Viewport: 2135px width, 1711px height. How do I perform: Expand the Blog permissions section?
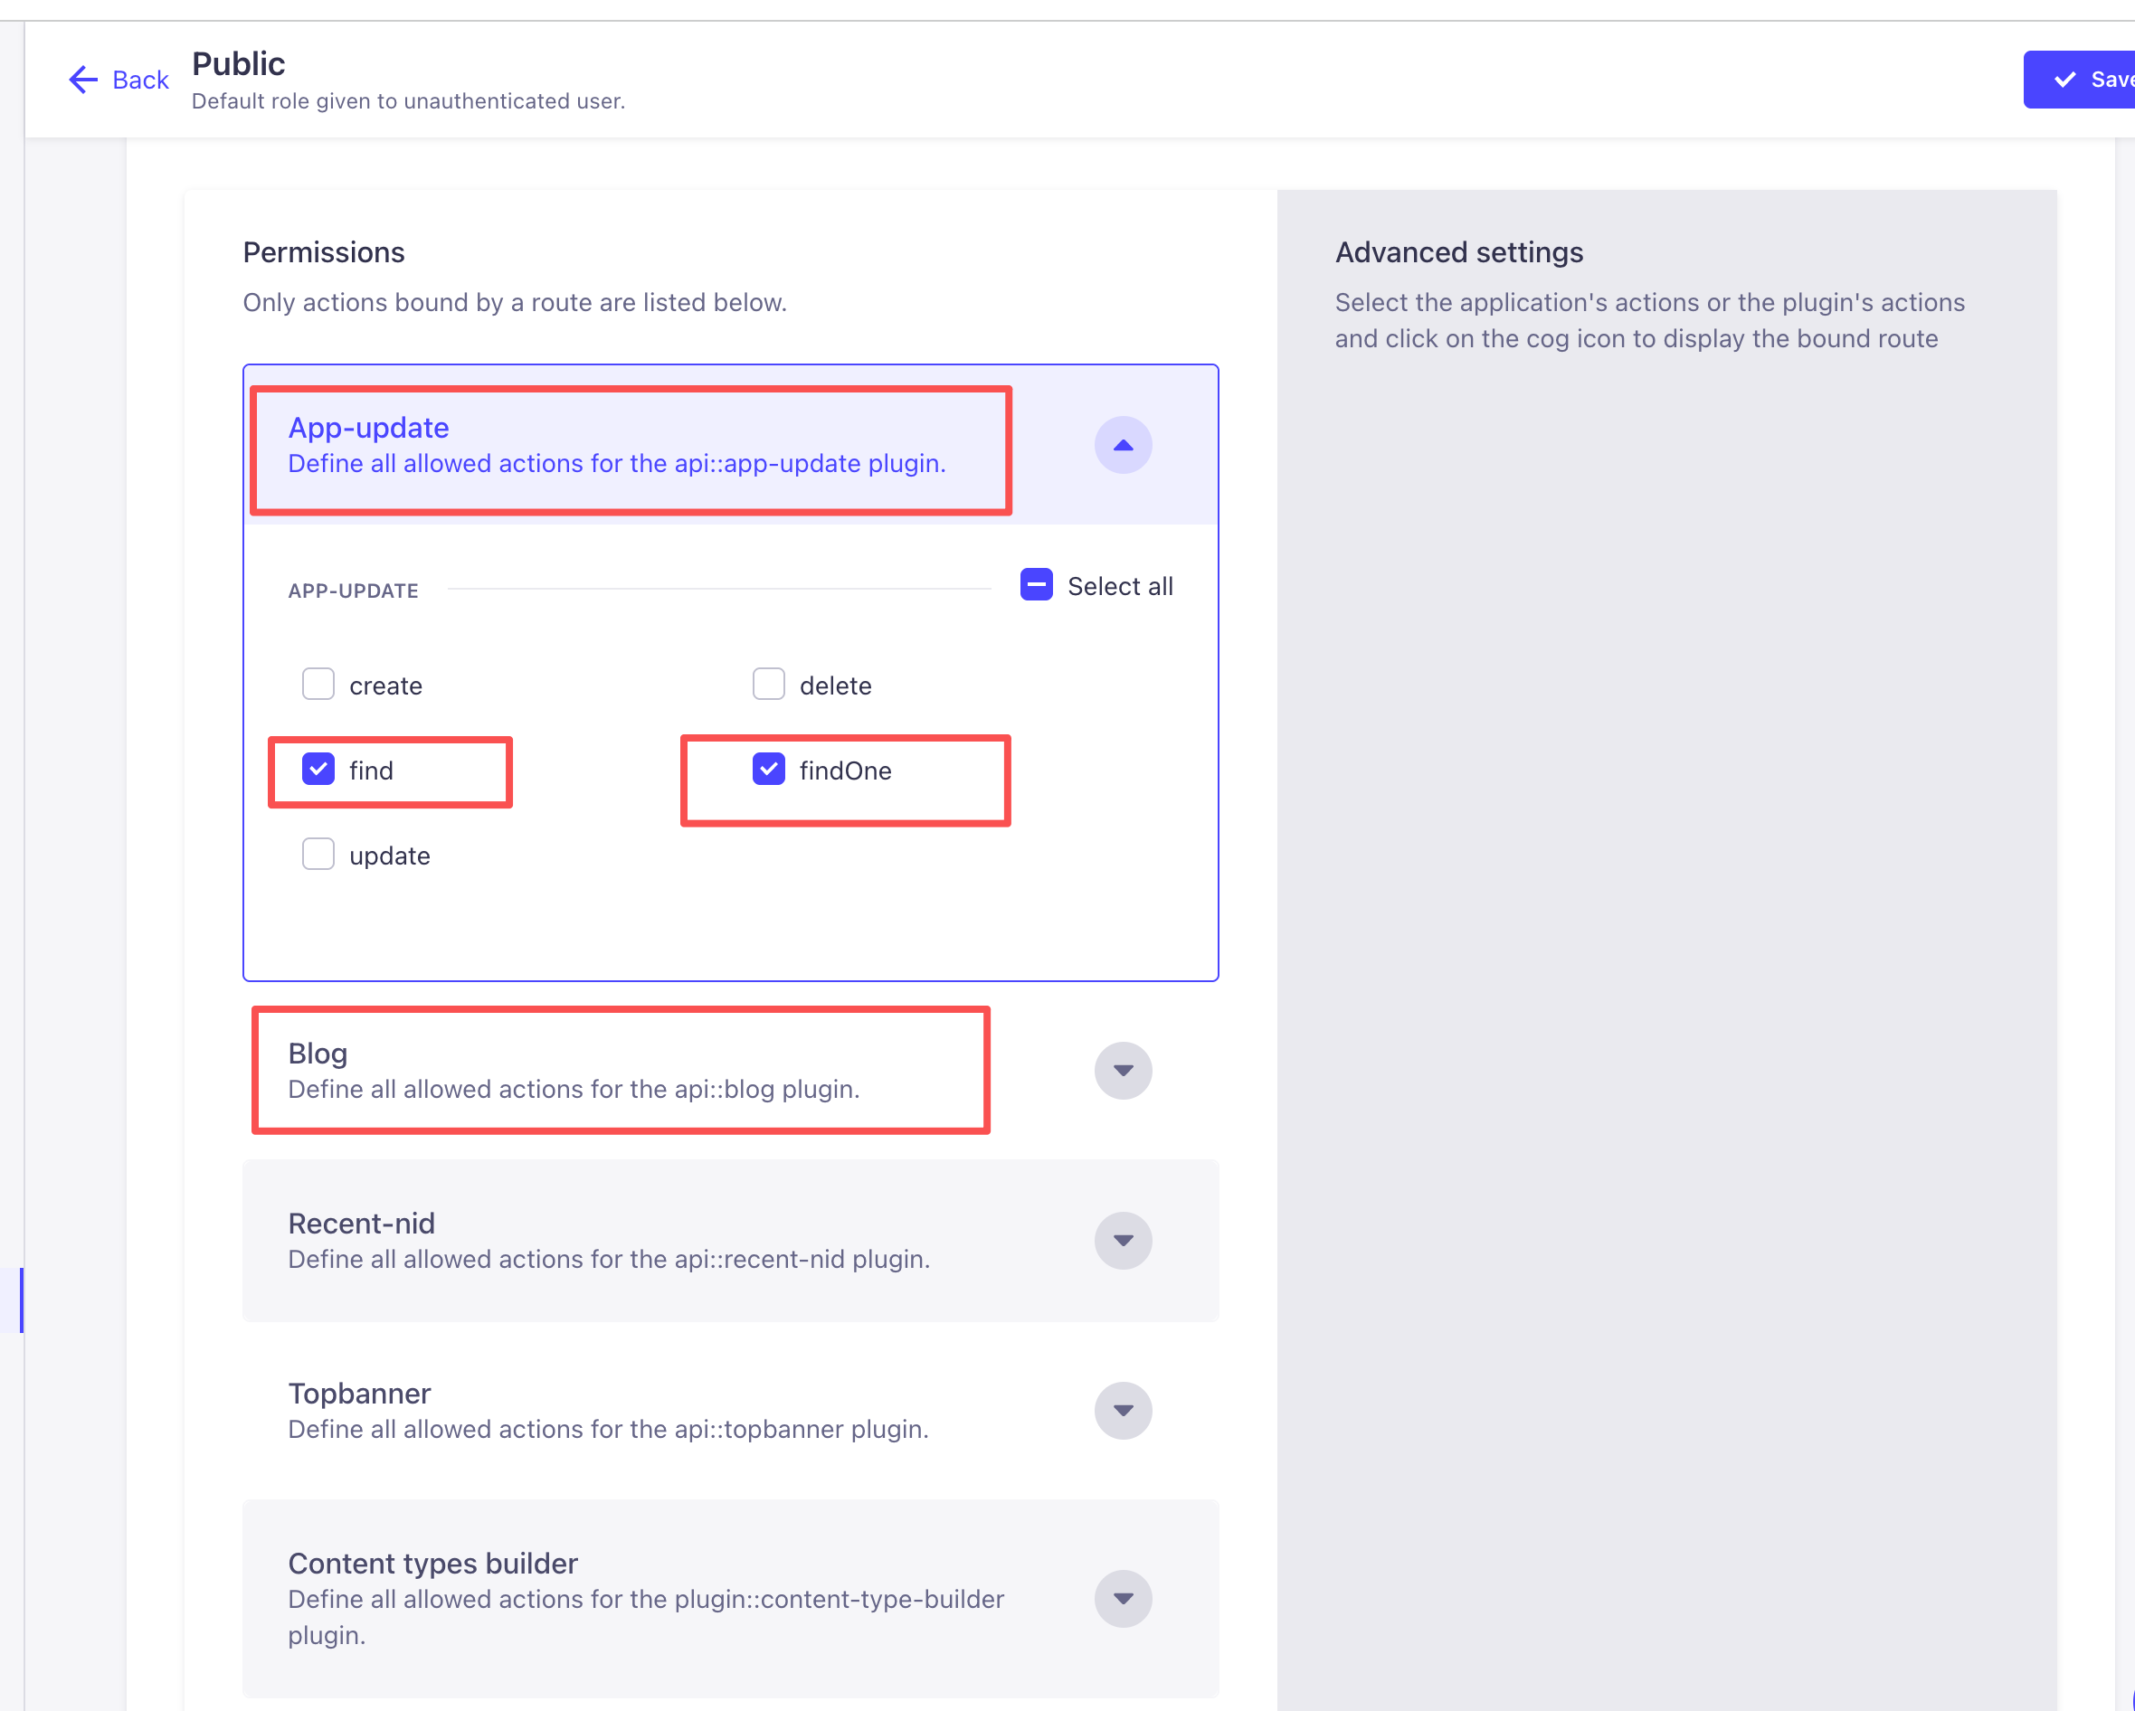(1122, 1071)
